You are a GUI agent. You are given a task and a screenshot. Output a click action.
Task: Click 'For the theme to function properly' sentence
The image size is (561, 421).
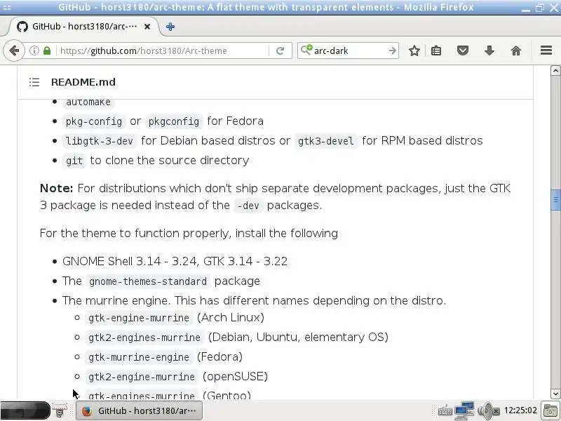[189, 234]
